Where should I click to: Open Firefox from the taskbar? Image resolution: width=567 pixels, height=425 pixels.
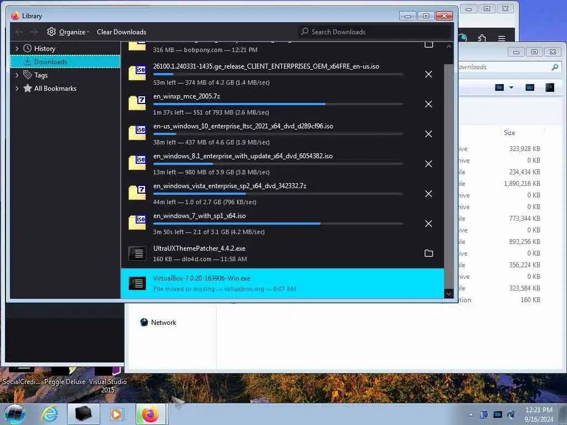[151, 414]
